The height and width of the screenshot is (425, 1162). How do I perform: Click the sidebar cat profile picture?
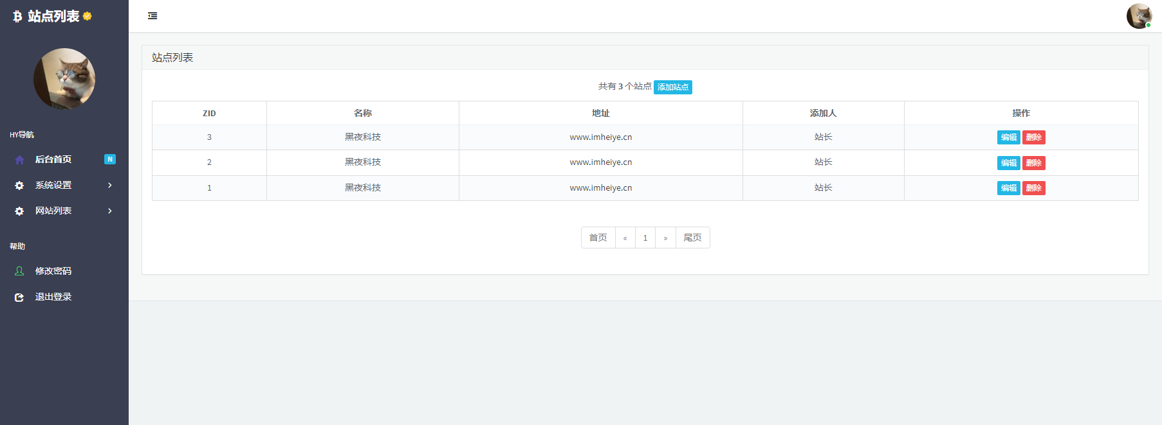pyautogui.click(x=64, y=79)
